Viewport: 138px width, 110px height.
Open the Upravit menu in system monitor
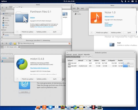(x=75, y=54)
